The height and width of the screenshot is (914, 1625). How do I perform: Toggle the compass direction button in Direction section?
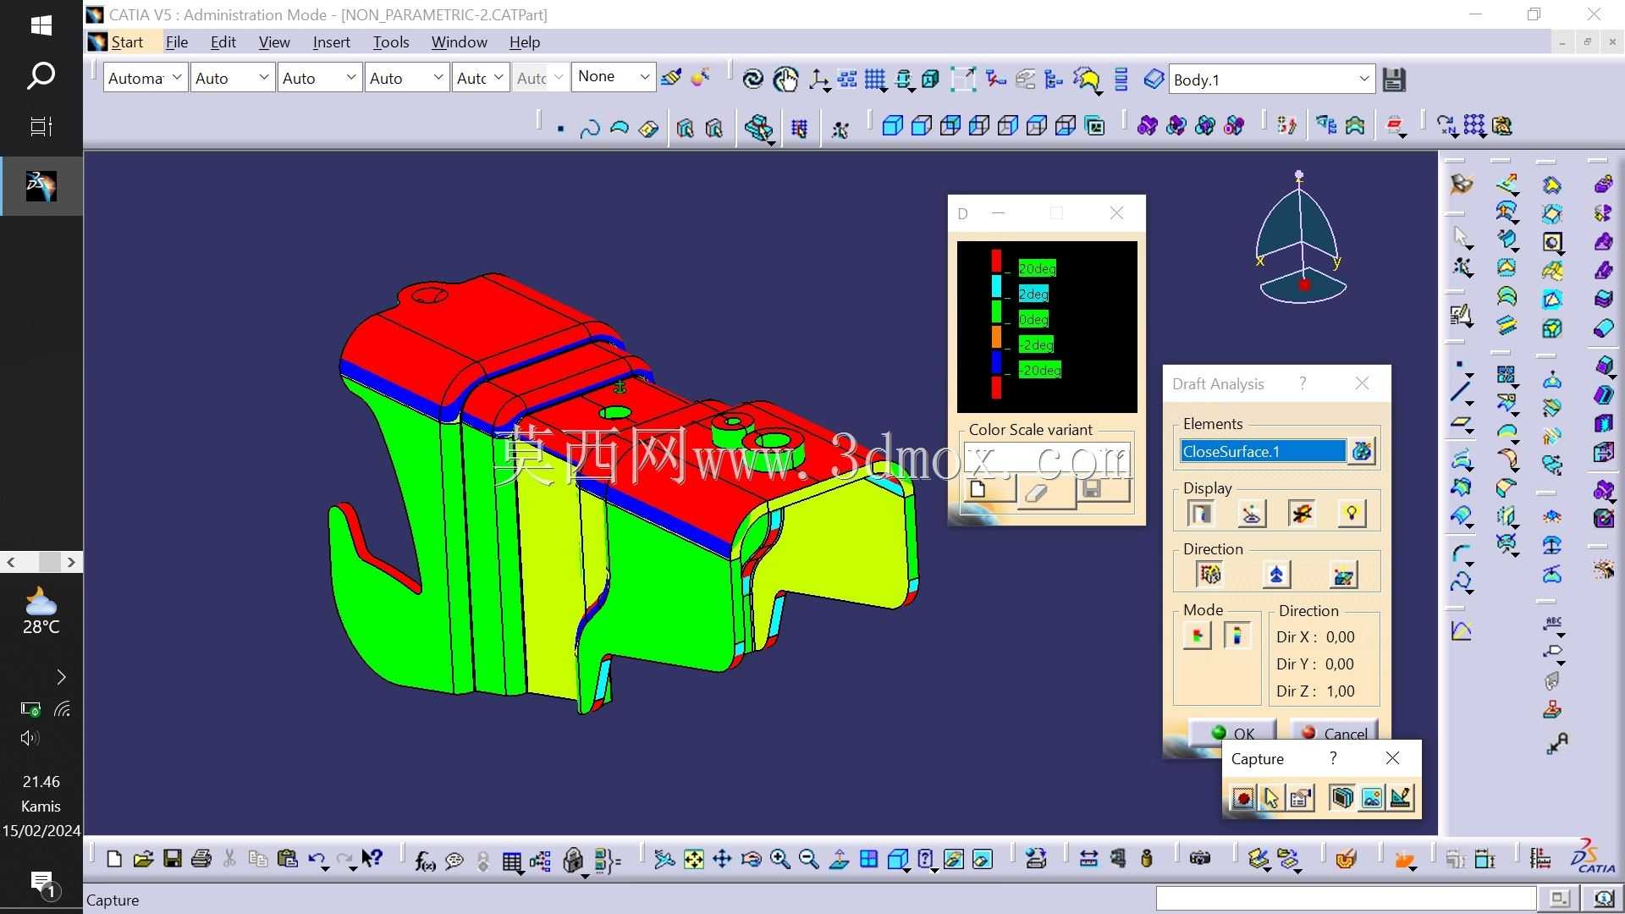(x=1276, y=575)
